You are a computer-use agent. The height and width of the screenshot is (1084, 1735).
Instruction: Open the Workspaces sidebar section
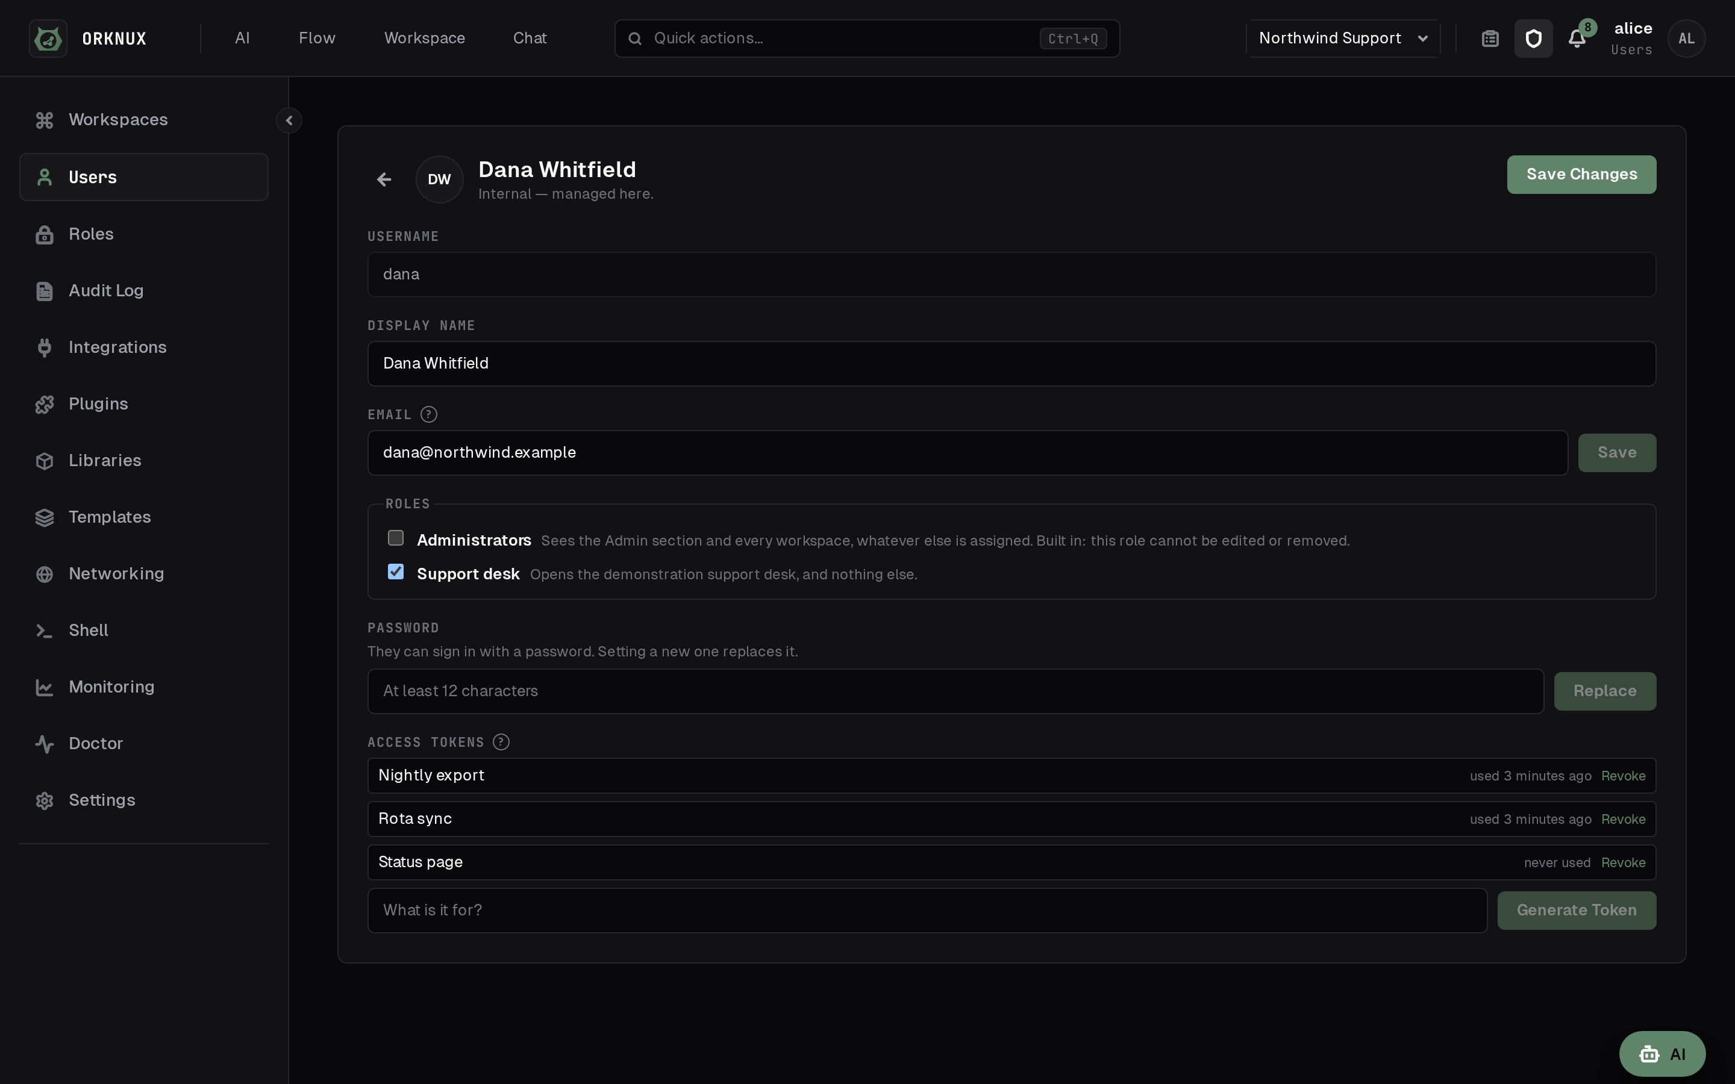tap(143, 120)
